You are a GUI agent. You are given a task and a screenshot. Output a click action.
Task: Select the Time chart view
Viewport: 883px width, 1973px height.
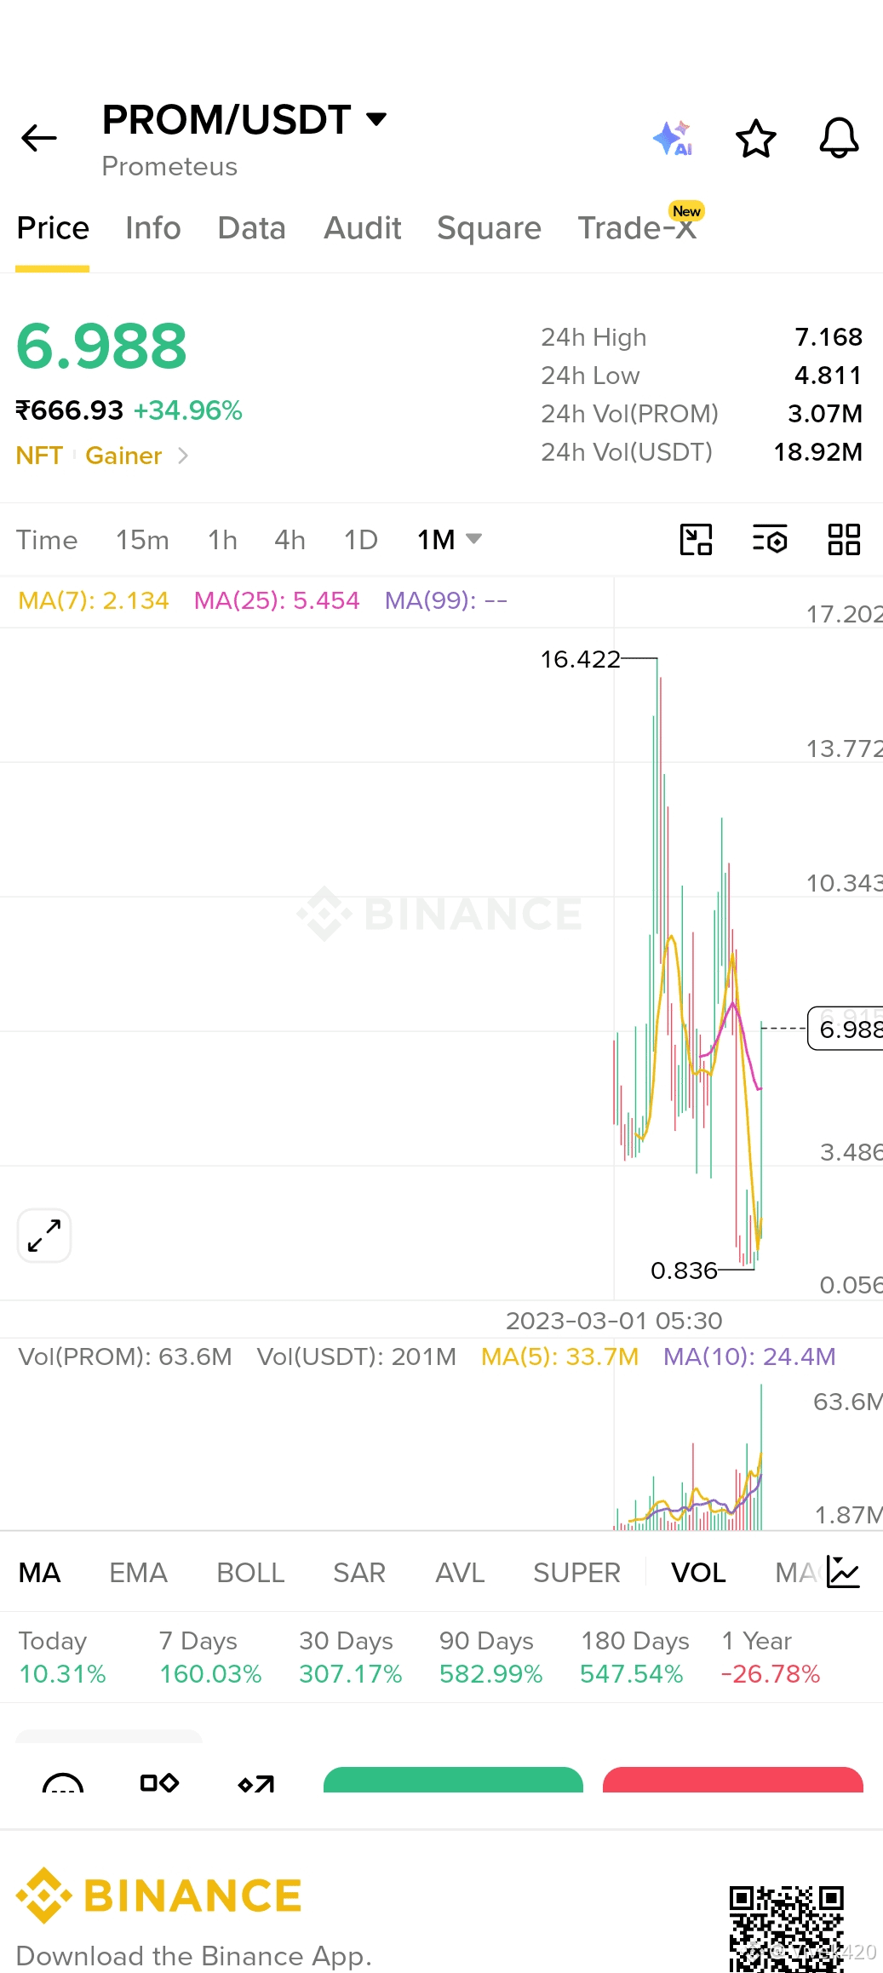[47, 540]
